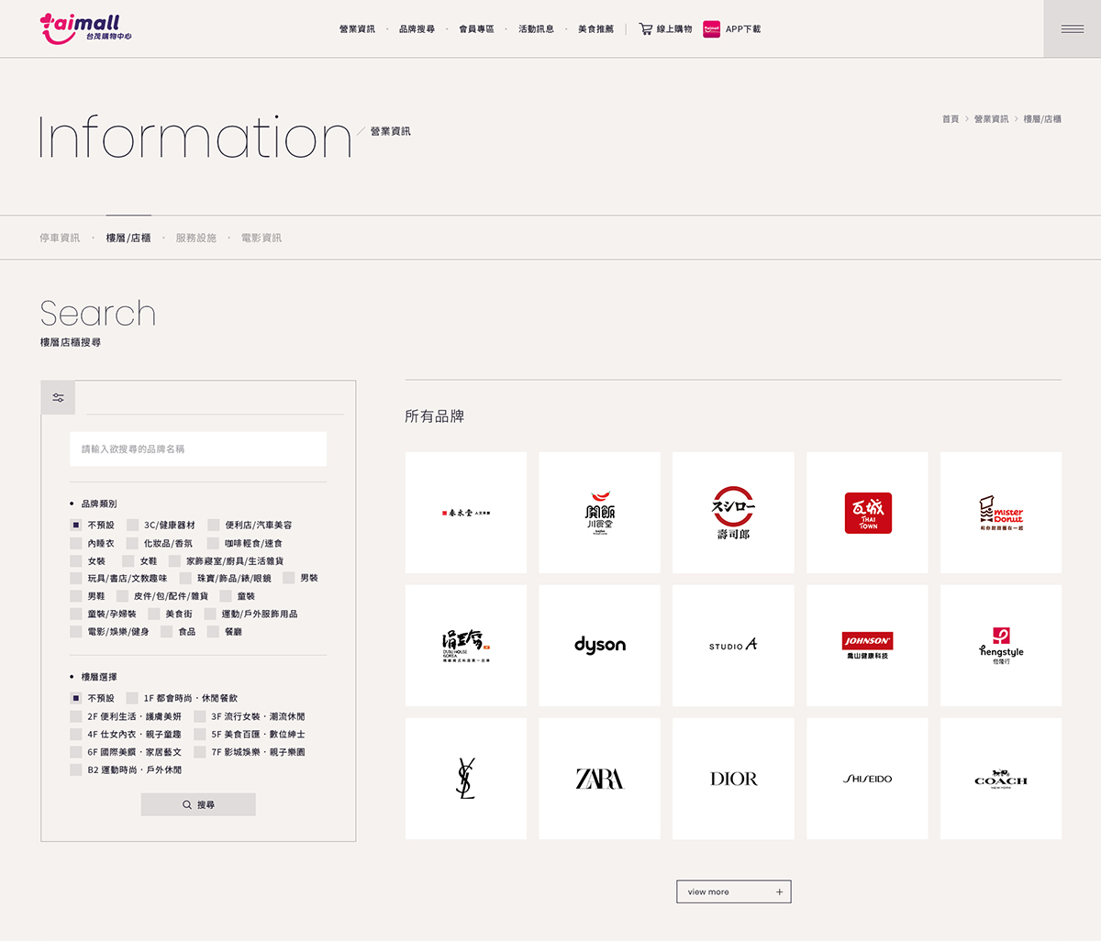The height and width of the screenshot is (941, 1101).
Task: Select the 7F 影城娛樂．親子樂園 floor
Action: click(x=200, y=752)
